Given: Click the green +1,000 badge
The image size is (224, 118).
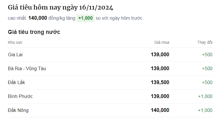Looking at the screenshot, I should [85, 18].
